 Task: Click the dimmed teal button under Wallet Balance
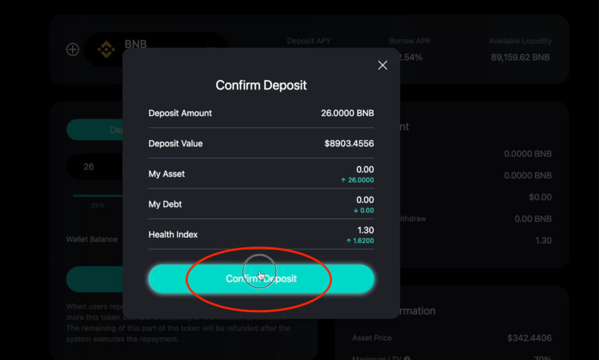point(95,279)
